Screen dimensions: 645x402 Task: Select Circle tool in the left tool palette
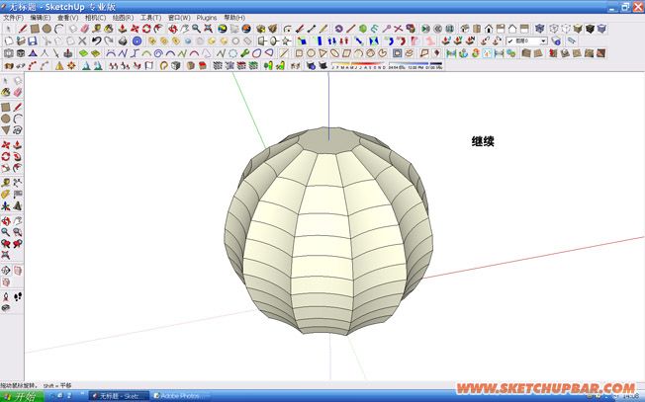(6, 119)
